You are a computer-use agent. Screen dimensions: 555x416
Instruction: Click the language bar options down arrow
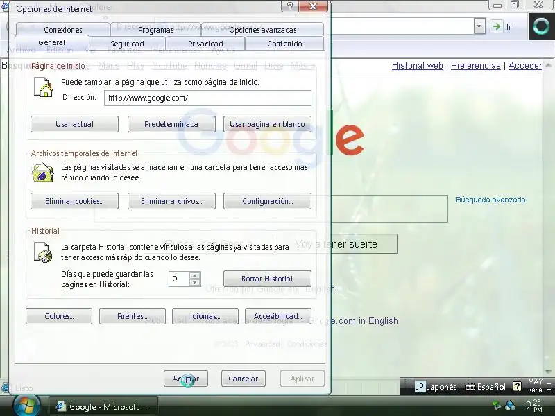[549, 390]
